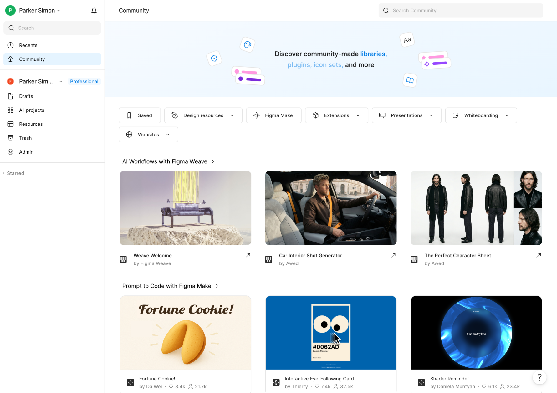557x393 pixels.
Task: Click the Fortune Cookie! title link
Action: 157,379
